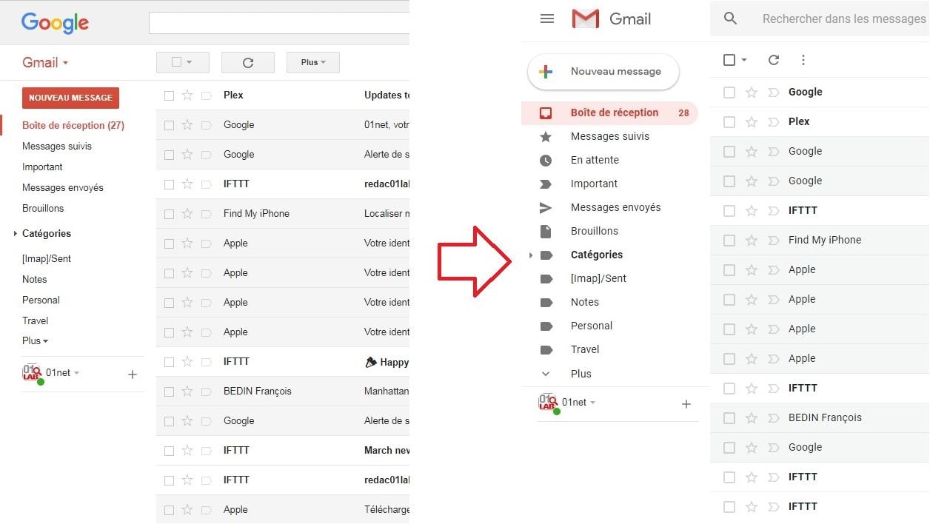The width and height of the screenshot is (930, 524).
Task: Open the [Imap]/Sent label in classic Gmail
Action: tap(47, 258)
